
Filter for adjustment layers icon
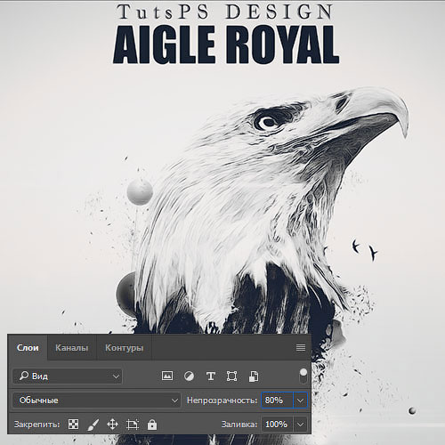(189, 376)
